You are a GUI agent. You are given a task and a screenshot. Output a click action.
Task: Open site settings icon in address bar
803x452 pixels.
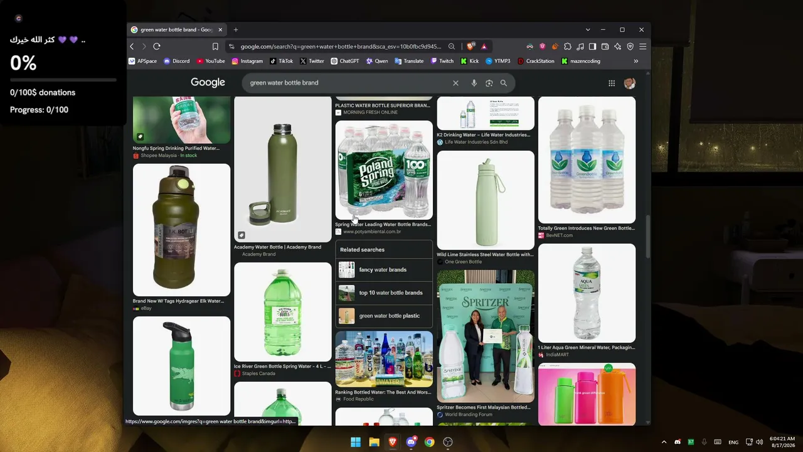pos(231,46)
